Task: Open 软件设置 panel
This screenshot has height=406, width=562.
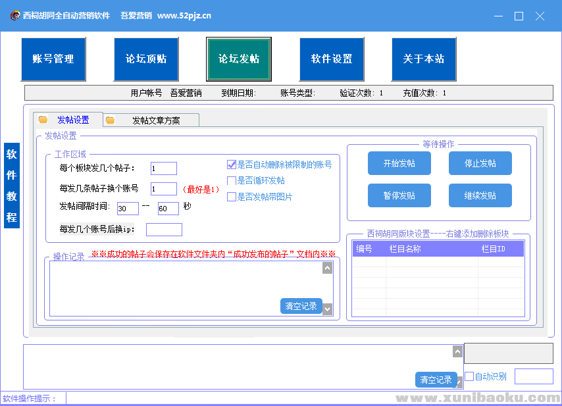Action: pos(332,59)
